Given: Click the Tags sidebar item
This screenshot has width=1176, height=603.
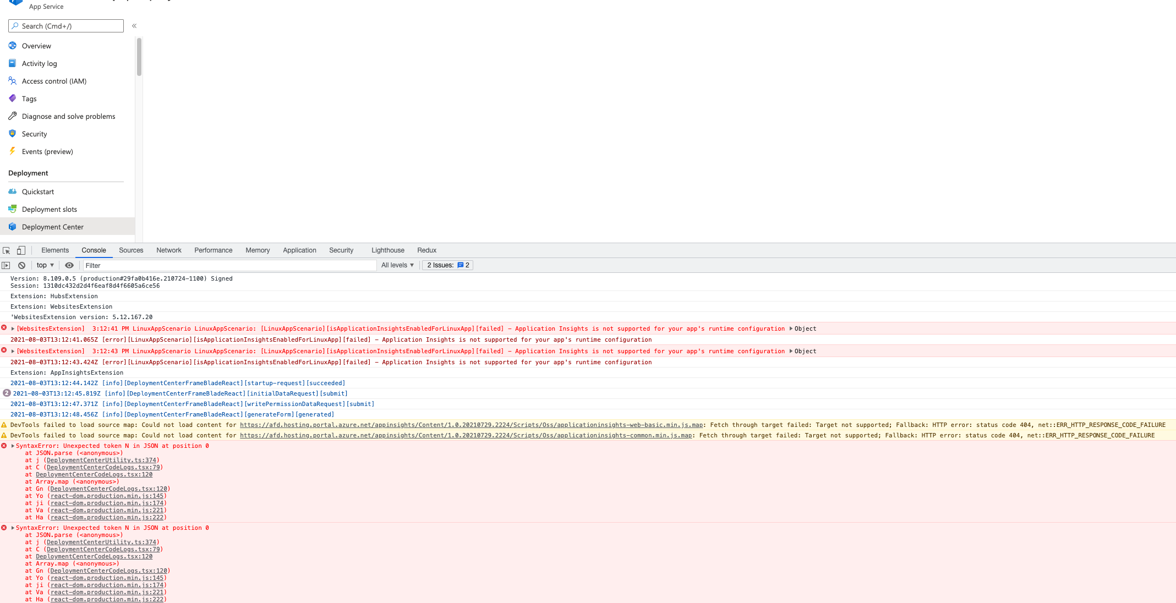Looking at the screenshot, I should point(29,98).
